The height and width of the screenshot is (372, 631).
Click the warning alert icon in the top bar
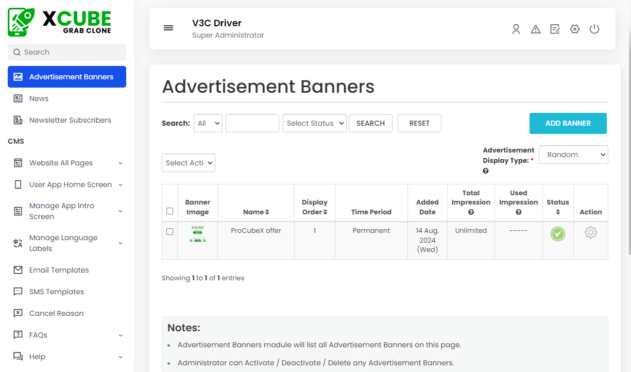535,29
